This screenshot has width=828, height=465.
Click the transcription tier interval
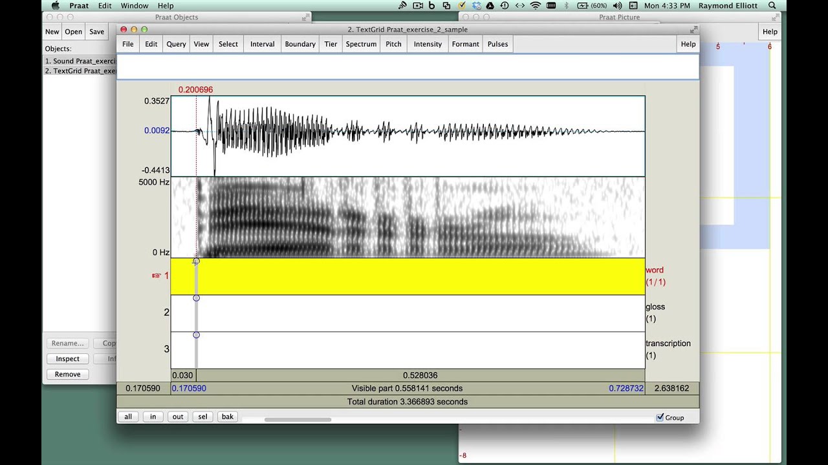pos(420,350)
